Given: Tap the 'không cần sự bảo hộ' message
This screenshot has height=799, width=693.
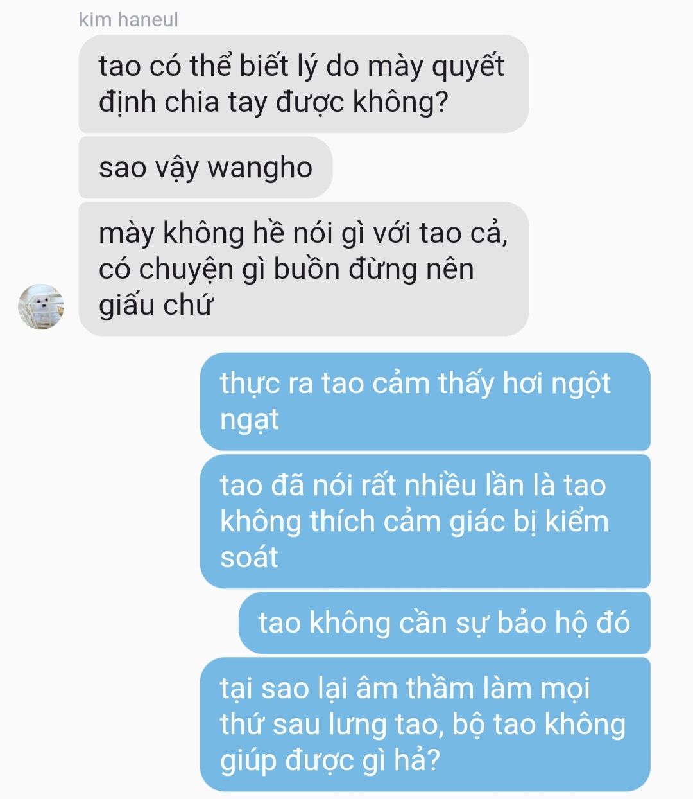Looking at the screenshot, I should pos(445,622).
